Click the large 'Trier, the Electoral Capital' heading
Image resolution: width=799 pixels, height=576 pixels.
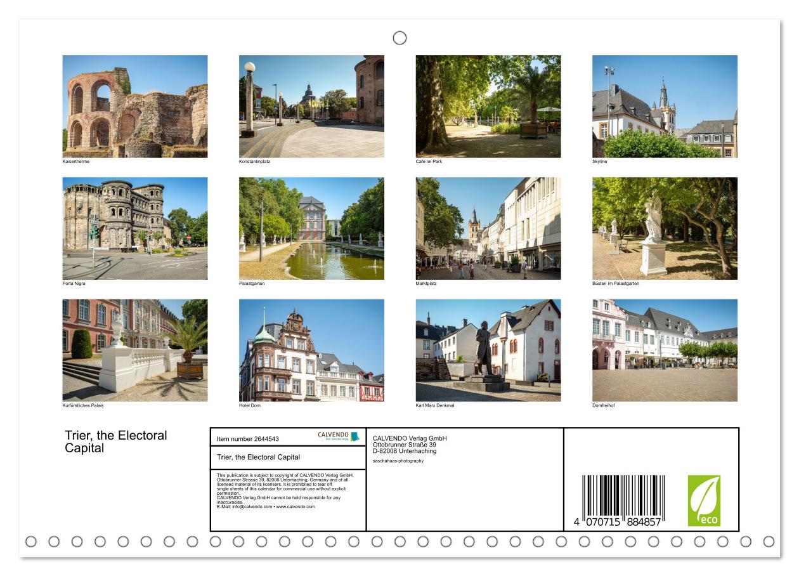pyautogui.click(x=116, y=442)
